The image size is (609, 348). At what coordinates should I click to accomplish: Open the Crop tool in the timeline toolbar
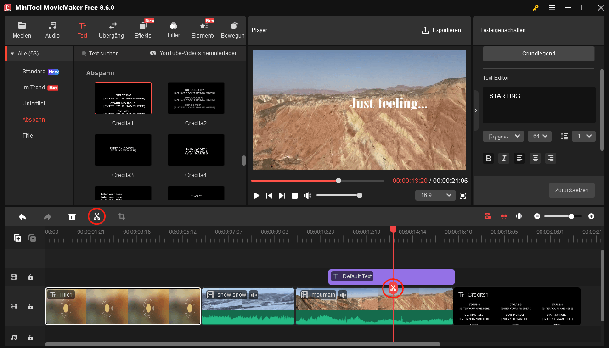click(121, 216)
